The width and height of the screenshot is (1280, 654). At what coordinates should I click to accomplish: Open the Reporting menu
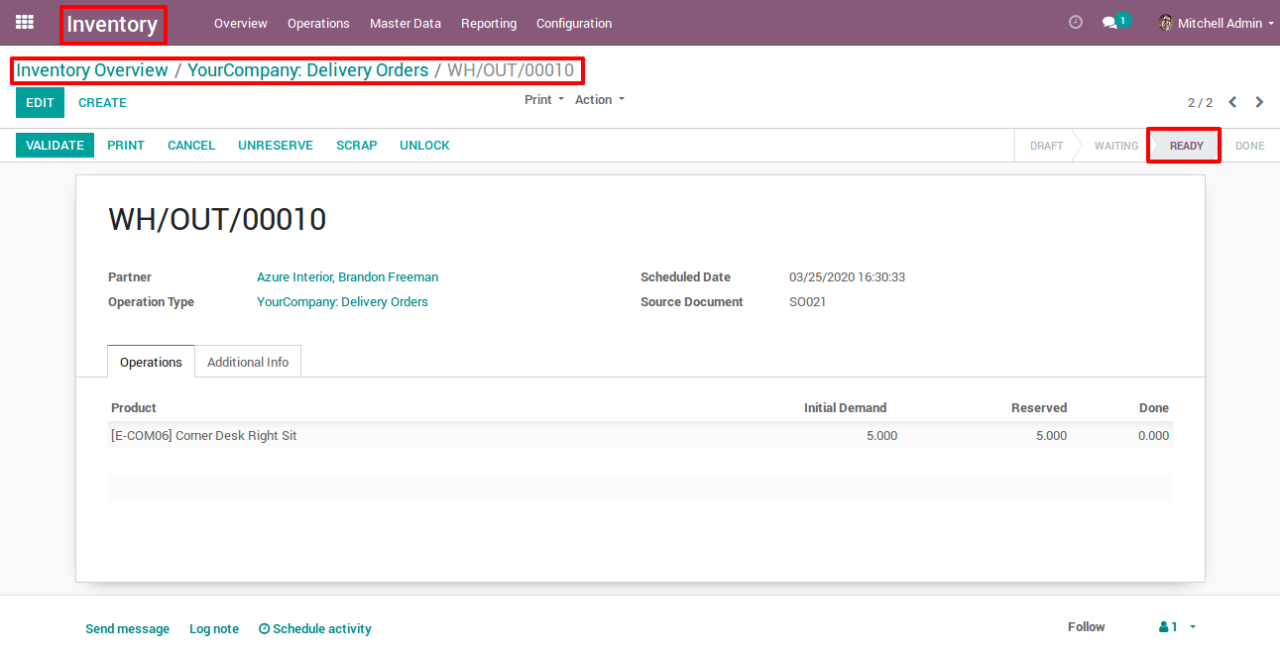pyautogui.click(x=489, y=23)
